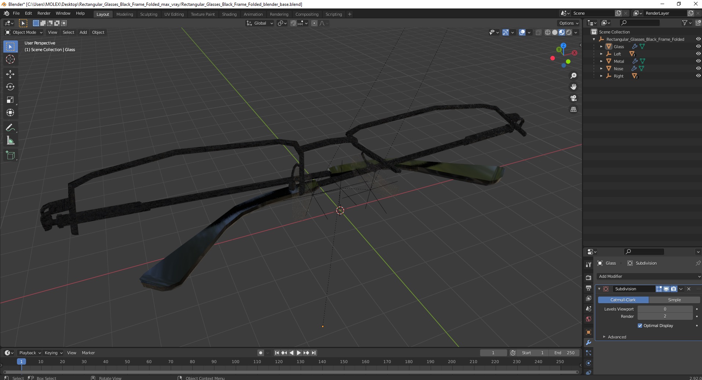
Task: Expand the Right object tree row
Action: 601,76
